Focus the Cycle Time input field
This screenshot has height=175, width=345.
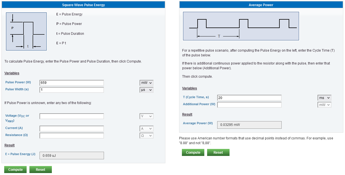click(x=249, y=98)
